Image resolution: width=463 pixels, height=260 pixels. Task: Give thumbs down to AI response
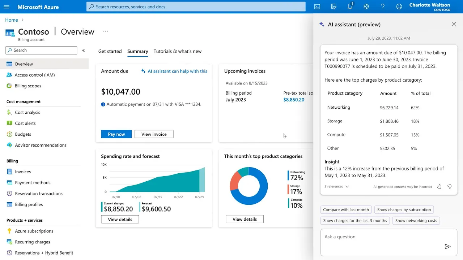click(450, 187)
